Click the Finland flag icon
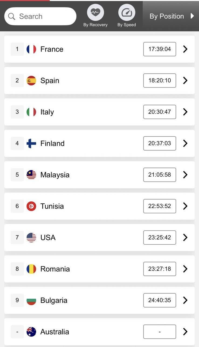The height and width of the screenshot is (347, 199). 31,143
